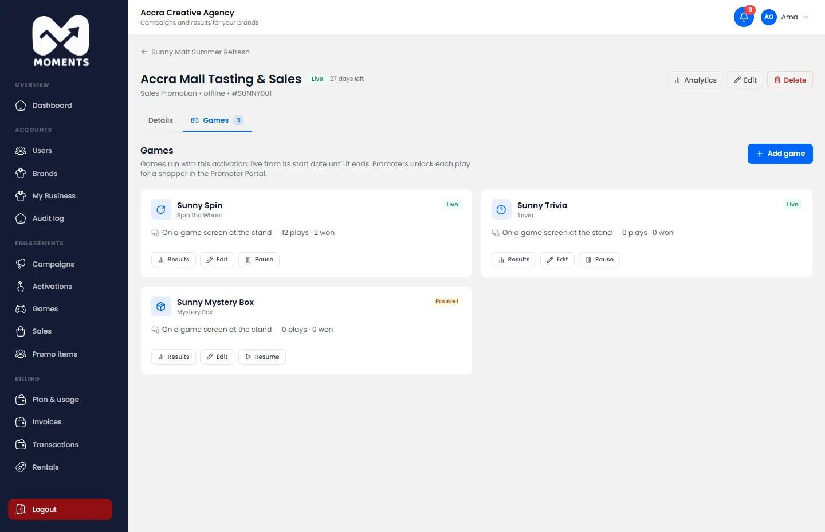Go back to Sunny Malt Summer Refresh
Viewport: 825px width, 532px height.
pos(195,52)
